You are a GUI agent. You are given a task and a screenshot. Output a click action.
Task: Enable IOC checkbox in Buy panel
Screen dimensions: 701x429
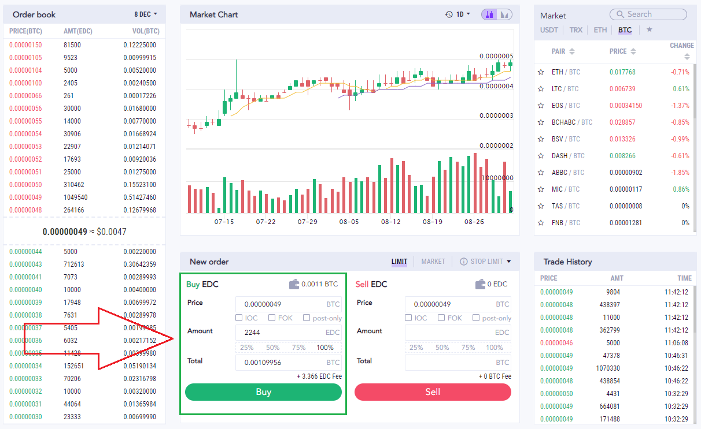click(239, 318)
